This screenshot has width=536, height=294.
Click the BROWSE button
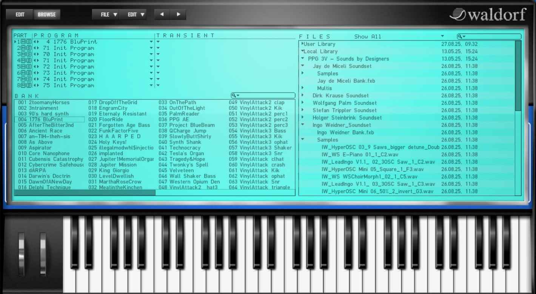point(47,14)
